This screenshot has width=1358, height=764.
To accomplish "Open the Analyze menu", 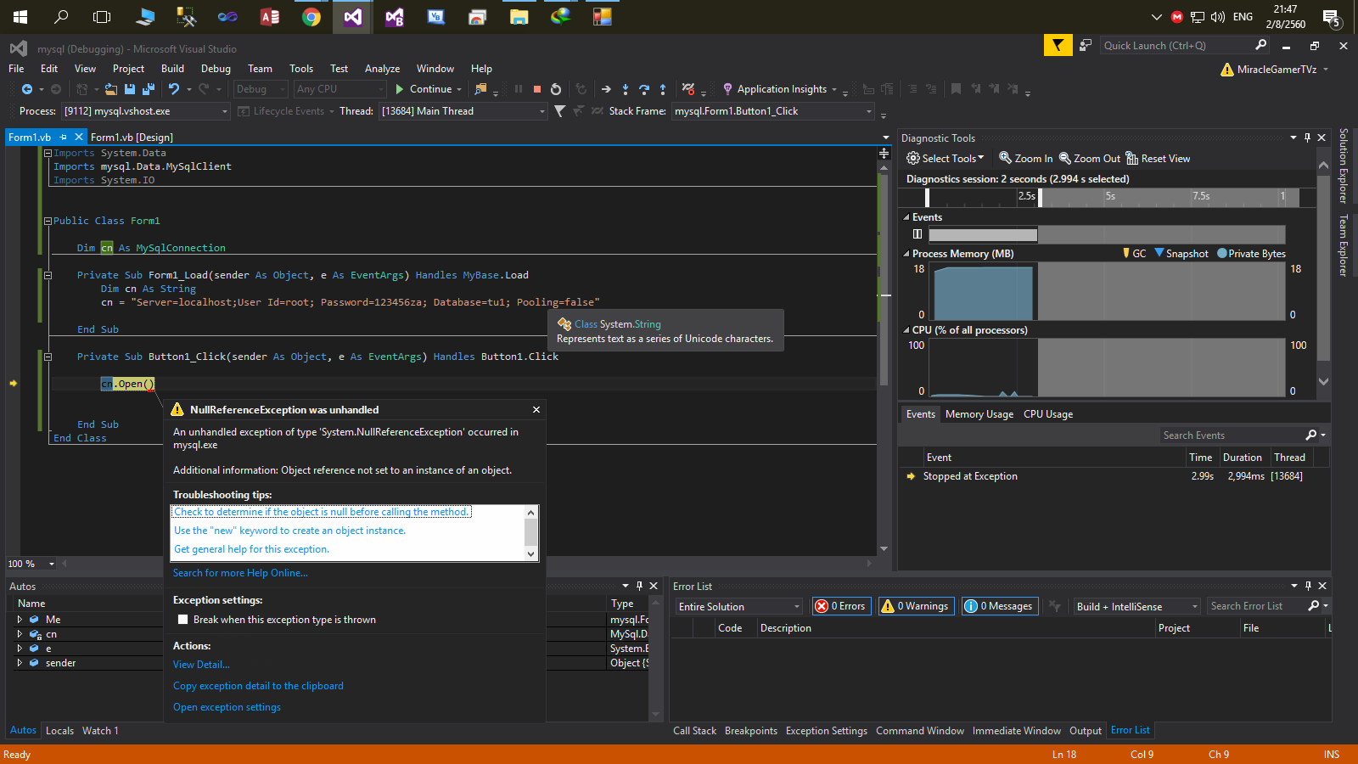I will pyautogui.click(x=382, y=69).
